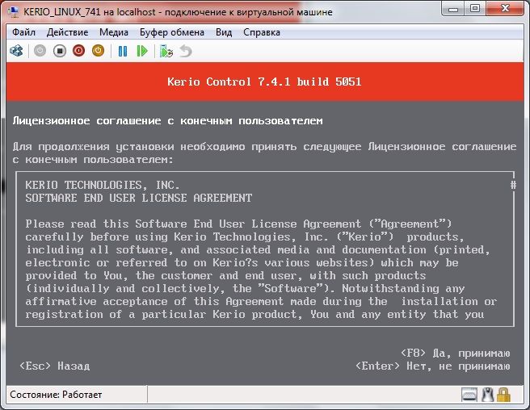Click the mouse status icon
The height and width of the screenshot is (410, 530).
point(487,395)
